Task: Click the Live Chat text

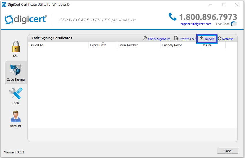Action: (223, 24)
